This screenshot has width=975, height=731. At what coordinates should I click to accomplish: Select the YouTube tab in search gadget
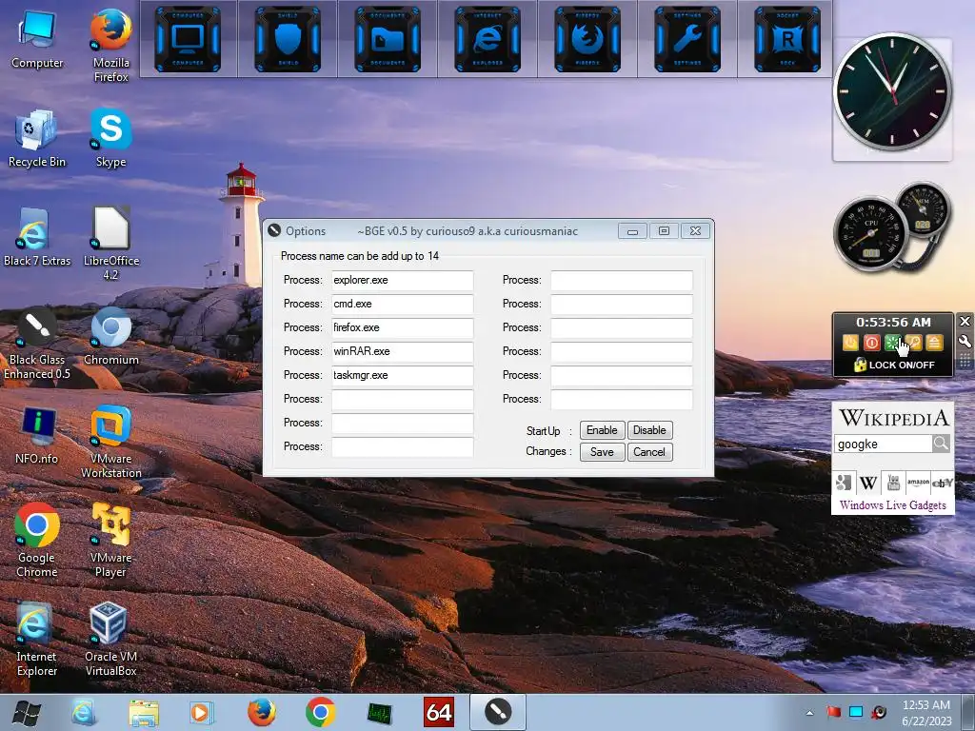pyautogui.click(x=893, y=482)
